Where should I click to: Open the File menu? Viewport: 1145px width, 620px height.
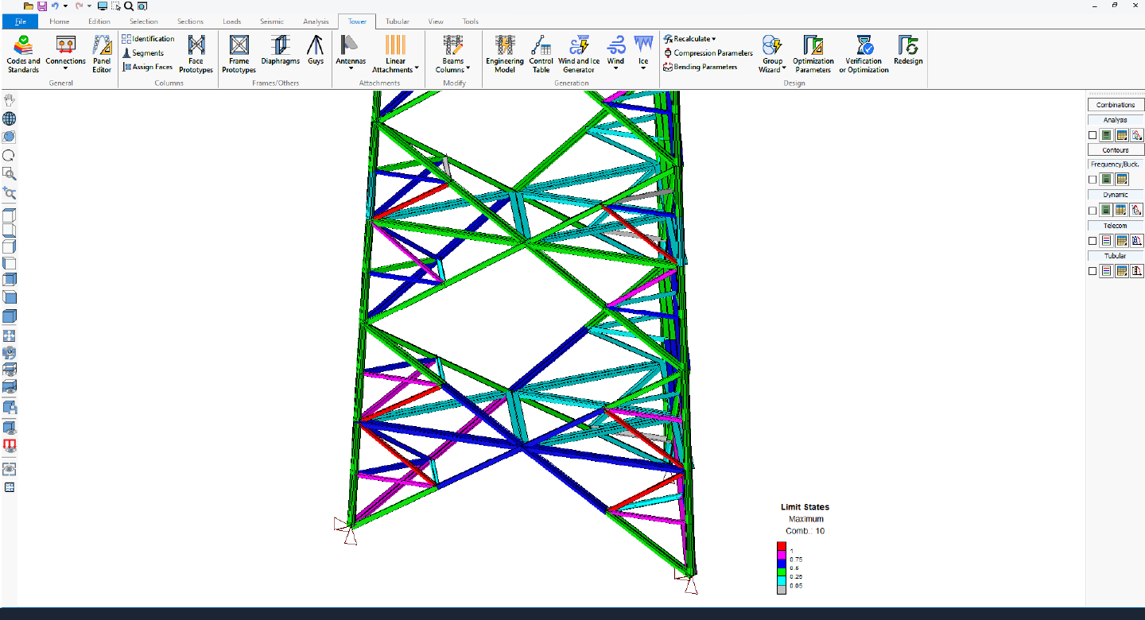point(19,21)
